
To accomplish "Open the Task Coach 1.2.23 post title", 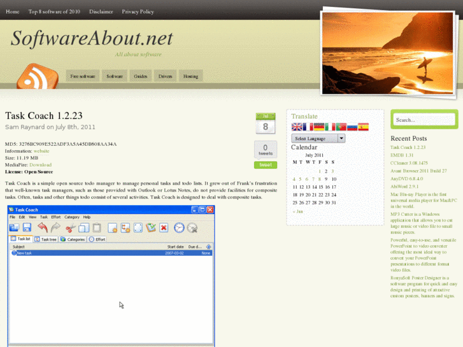I will coord(44,115).
